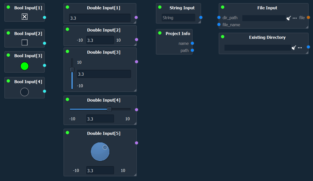The height and width of the screenshot is (181, 313).
Task: Click the Bool Input[1] green status dot
Action: click(8, 7)
